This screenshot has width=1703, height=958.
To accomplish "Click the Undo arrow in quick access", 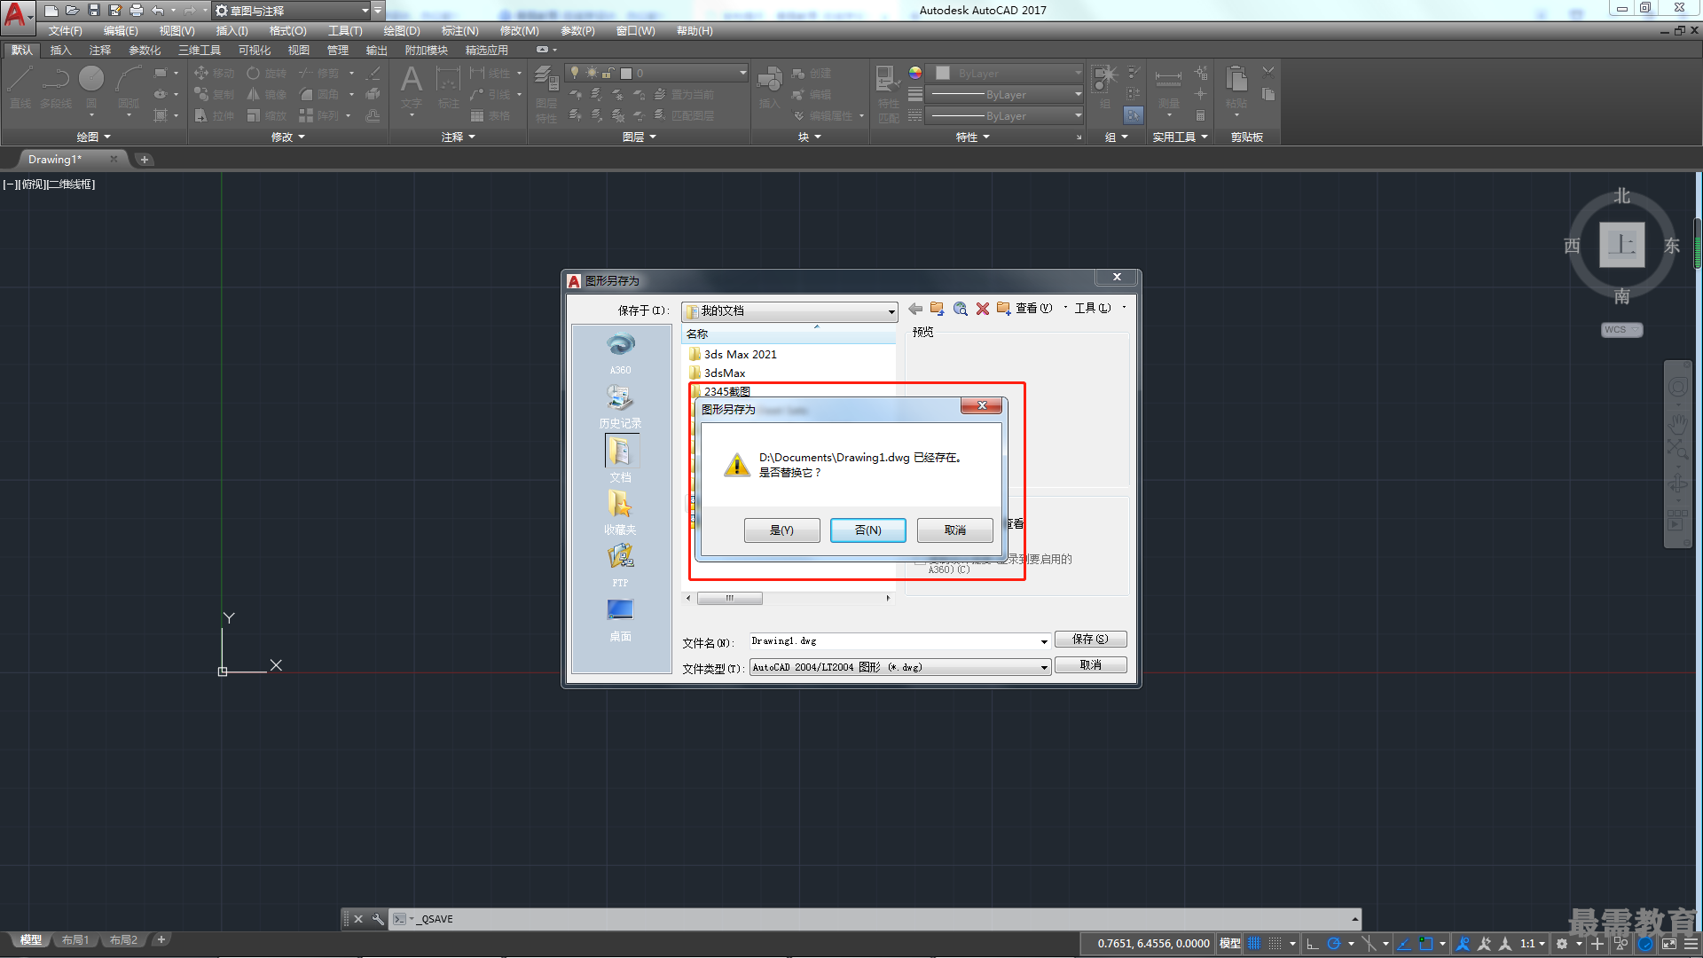I will [x=158, y=11].
